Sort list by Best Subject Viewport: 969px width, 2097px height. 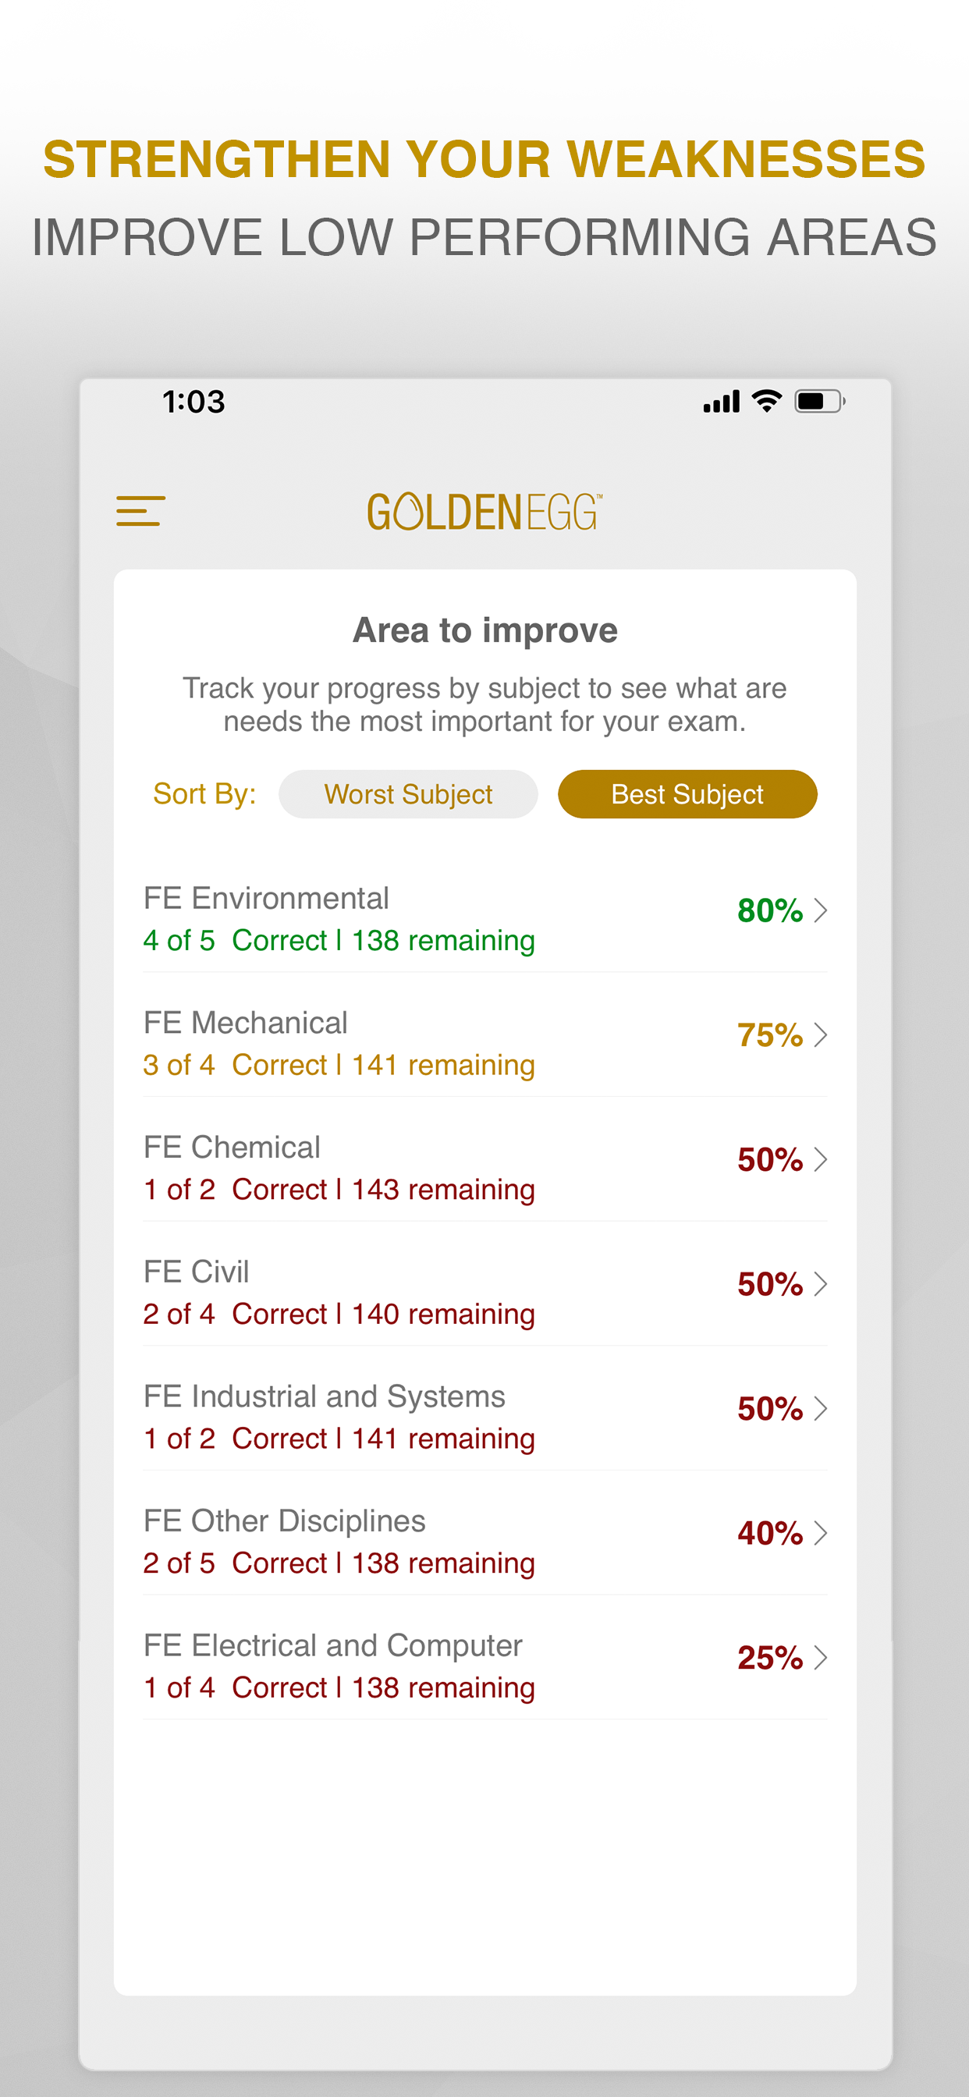click(x=687, y=793)
